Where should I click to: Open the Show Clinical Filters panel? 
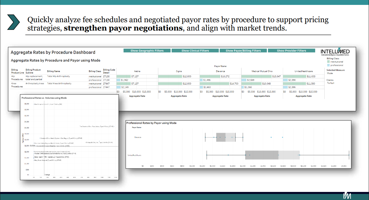pyautogui.click(x=195, y=50)
